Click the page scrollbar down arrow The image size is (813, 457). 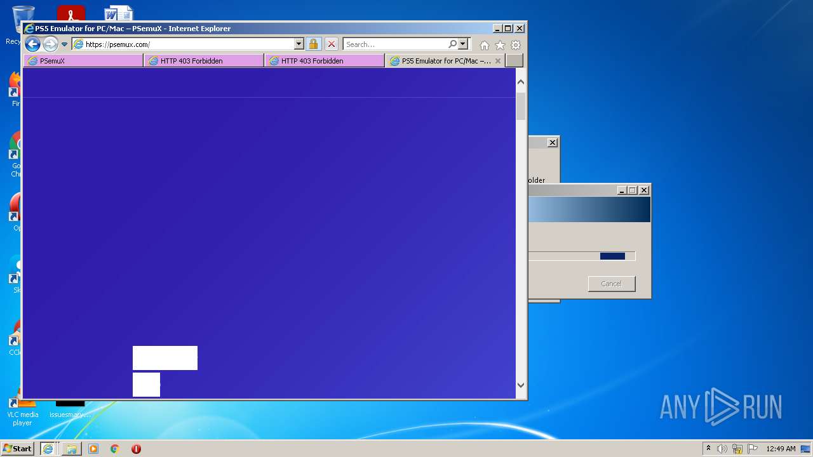click(x=521, y=385)
